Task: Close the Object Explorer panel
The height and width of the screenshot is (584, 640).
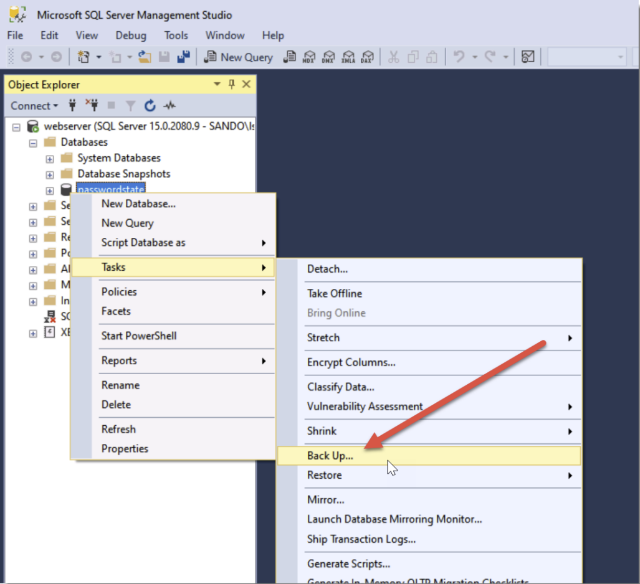Action: pos(246,85)
